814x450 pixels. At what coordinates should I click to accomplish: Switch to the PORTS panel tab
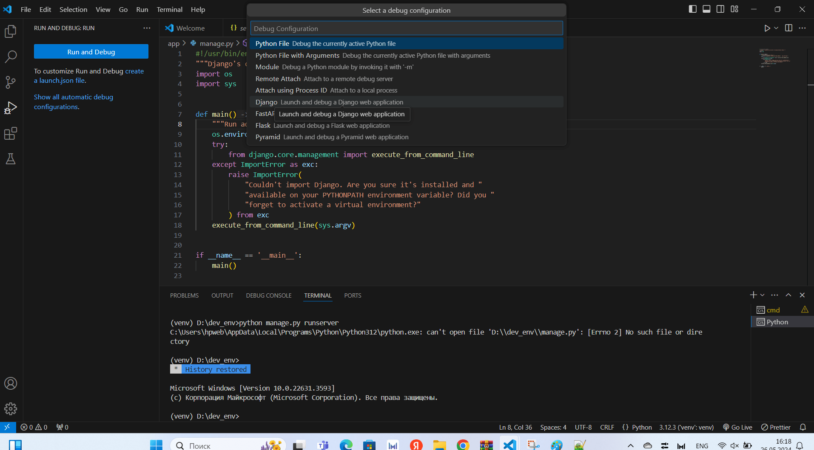(353, 295)
